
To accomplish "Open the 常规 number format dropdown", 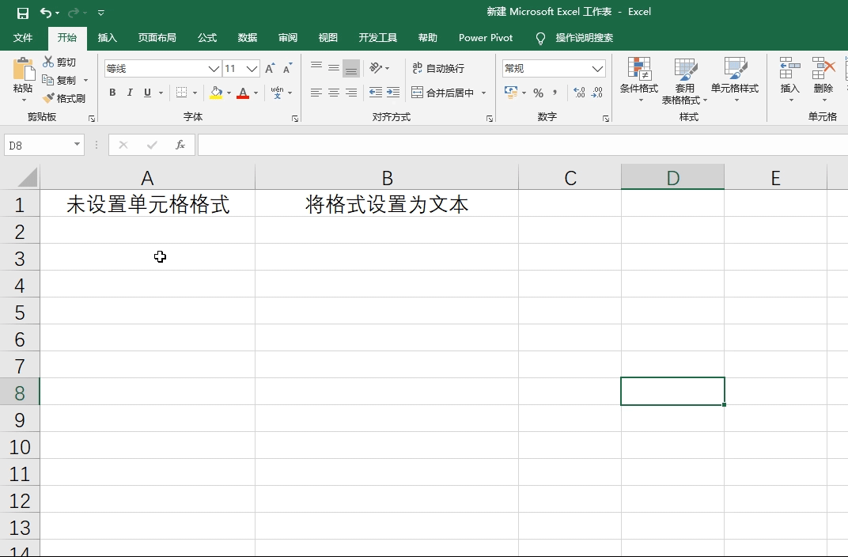I will pos(599,68).
